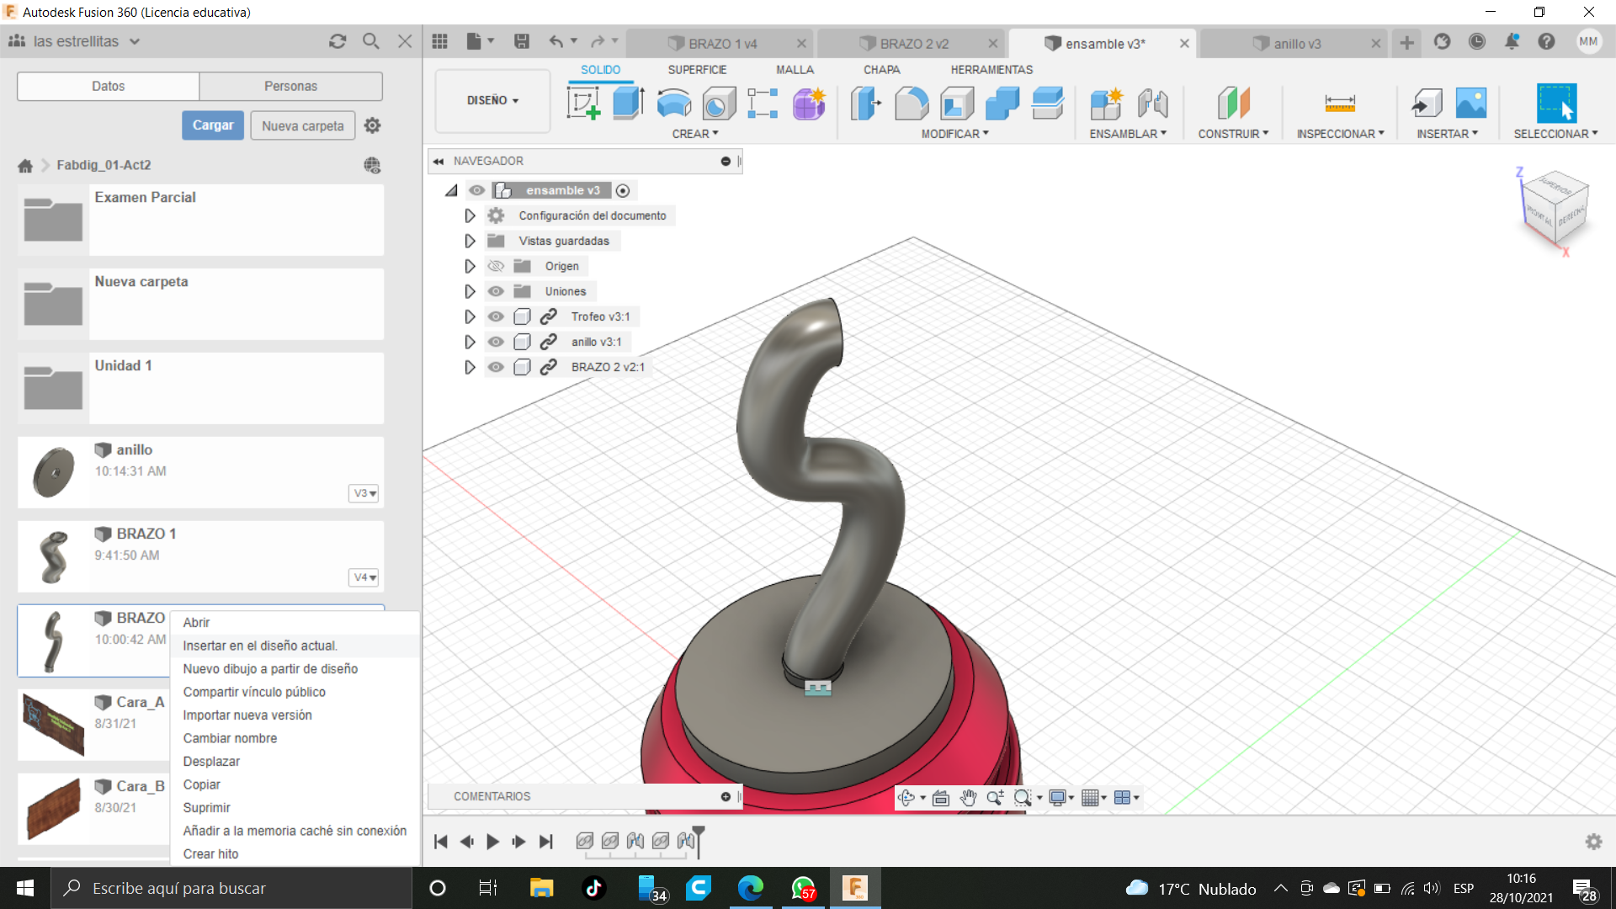The width and height of the screenshot is (1616, 909).
Task: Toggle visibility of BRAZO 2 v2:1
Action: pos(496,367)
